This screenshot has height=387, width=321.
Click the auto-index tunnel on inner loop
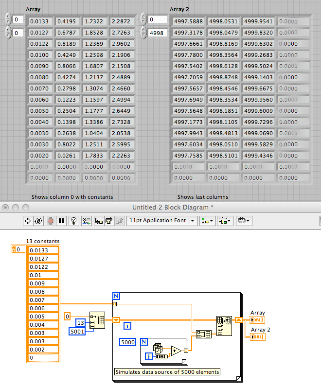[x=186, y=351]
